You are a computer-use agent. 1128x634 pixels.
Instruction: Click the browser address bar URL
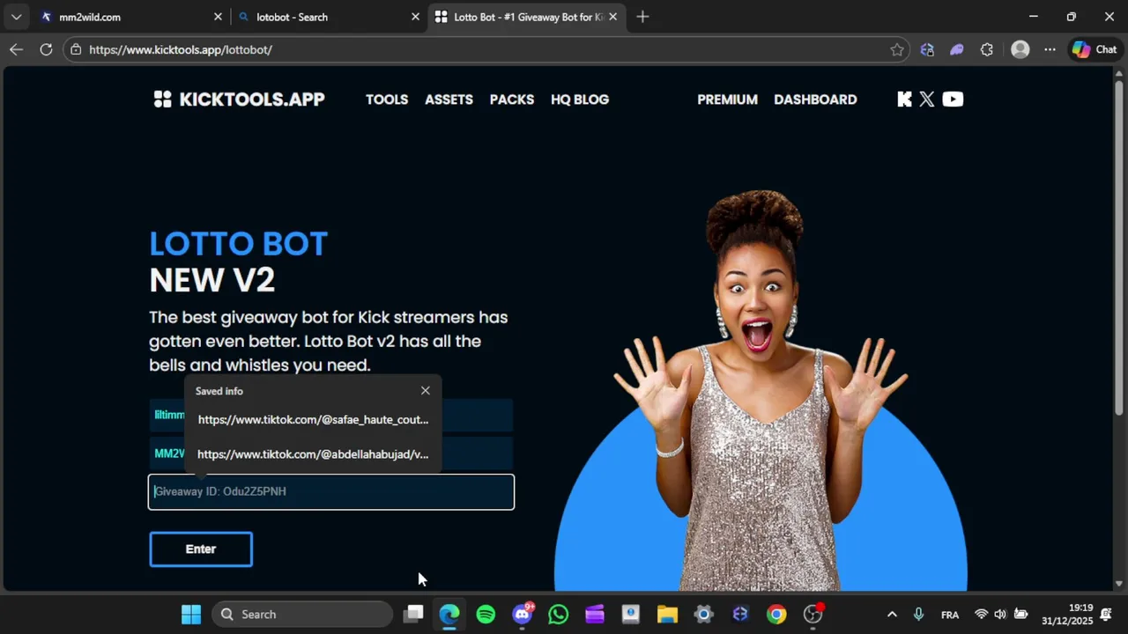(181, 49)
